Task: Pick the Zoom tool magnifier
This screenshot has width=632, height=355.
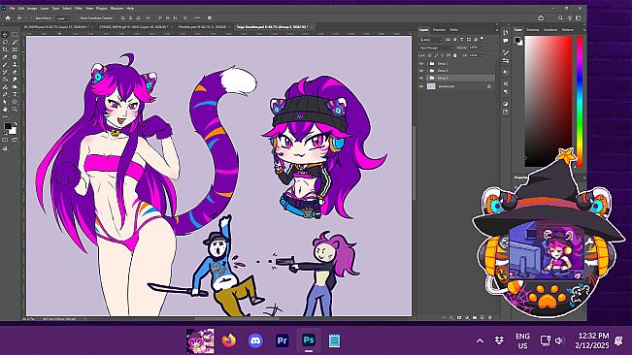Action: pyautogui.click(x=15, y=109)
